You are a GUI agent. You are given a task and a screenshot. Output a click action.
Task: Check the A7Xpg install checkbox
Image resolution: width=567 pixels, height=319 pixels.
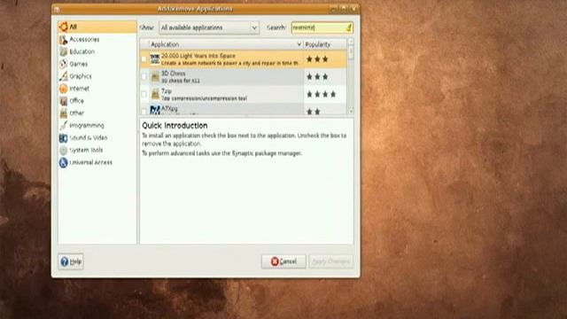pos(144,111)
